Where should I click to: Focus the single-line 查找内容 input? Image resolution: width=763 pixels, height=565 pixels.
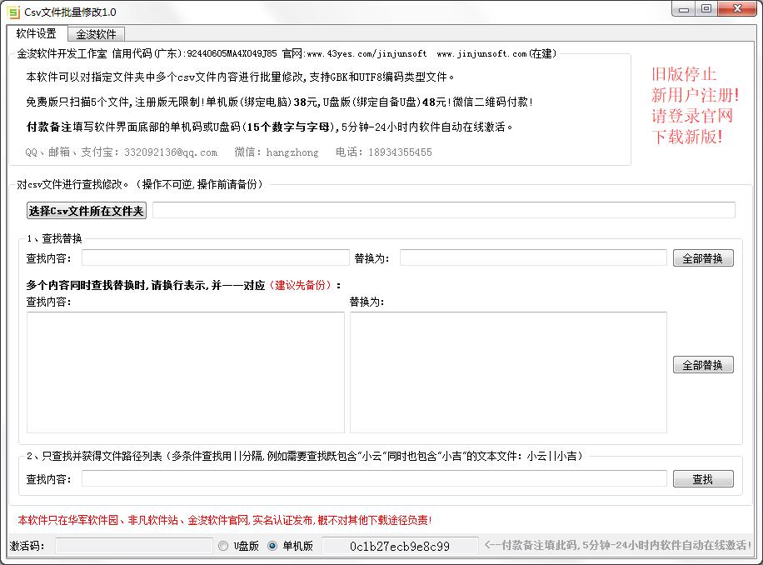point(215,258)
